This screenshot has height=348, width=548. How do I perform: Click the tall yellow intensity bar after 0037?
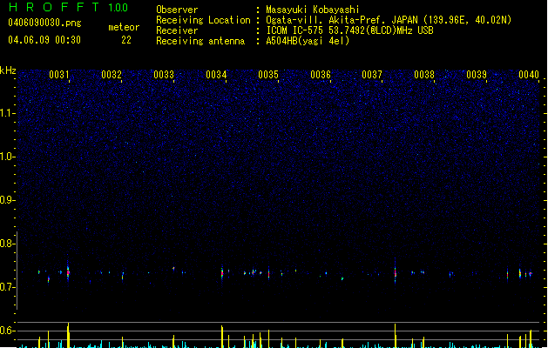pyautogui.click(x=396, y=336)
